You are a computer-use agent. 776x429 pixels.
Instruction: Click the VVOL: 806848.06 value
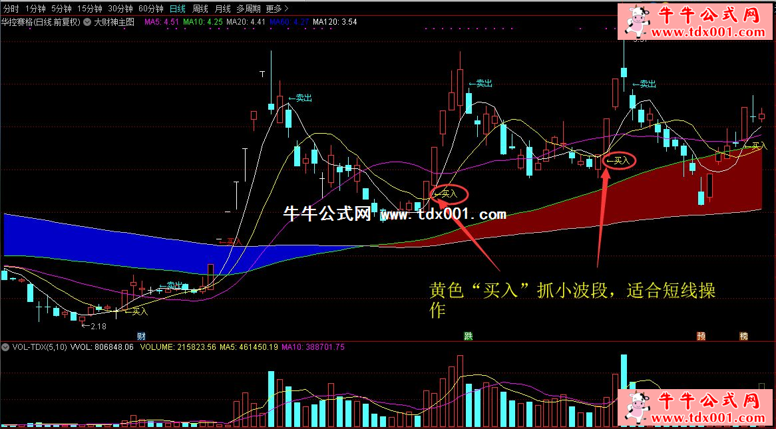click(x=103, y=347)
